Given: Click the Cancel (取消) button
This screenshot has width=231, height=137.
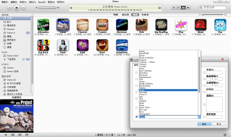Looking at the screenshot, I should [x=219, y=124].
